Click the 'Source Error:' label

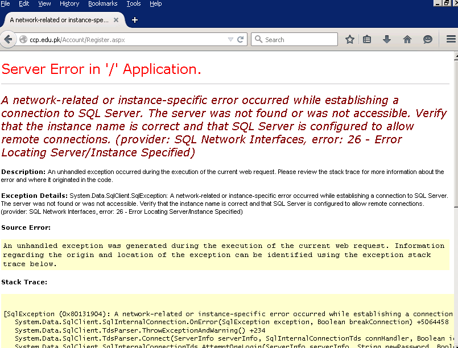[x=26, y=227]
